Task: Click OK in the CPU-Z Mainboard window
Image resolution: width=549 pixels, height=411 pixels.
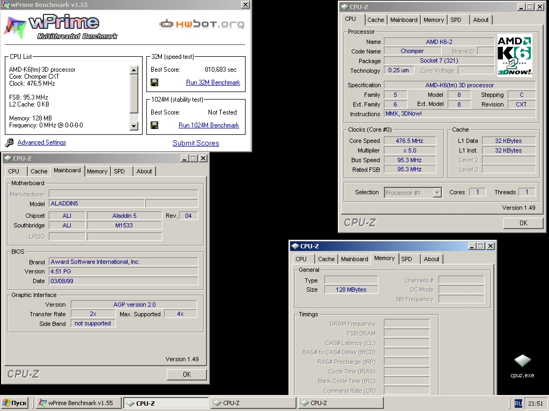Action: coord(187,374)
